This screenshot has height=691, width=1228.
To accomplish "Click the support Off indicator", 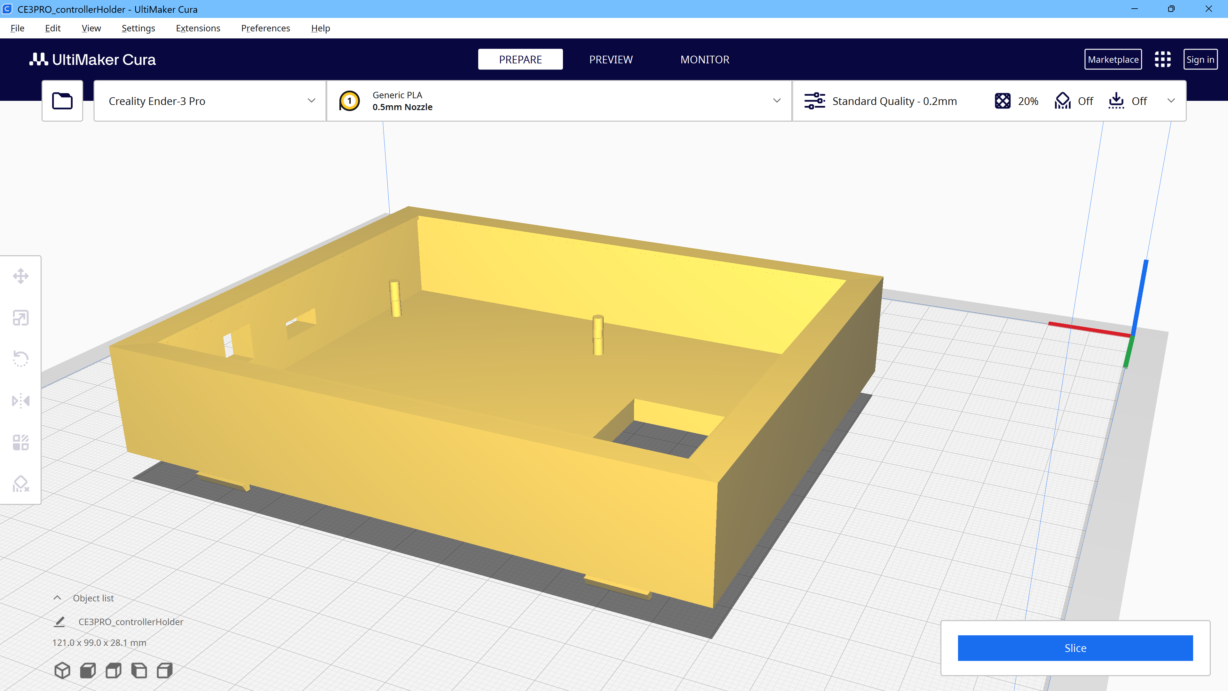I will coord(1074,101).
